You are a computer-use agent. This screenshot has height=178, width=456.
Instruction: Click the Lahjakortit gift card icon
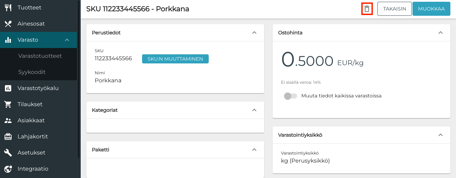pyautogui.click(x=8, y=137)
